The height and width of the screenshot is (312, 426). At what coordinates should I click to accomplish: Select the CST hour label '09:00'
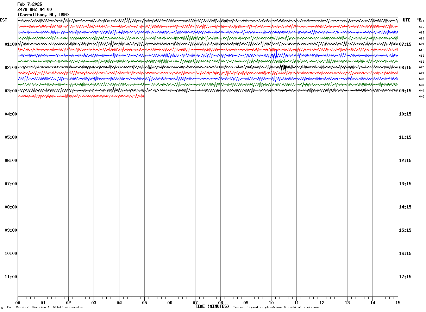(11, 230)
